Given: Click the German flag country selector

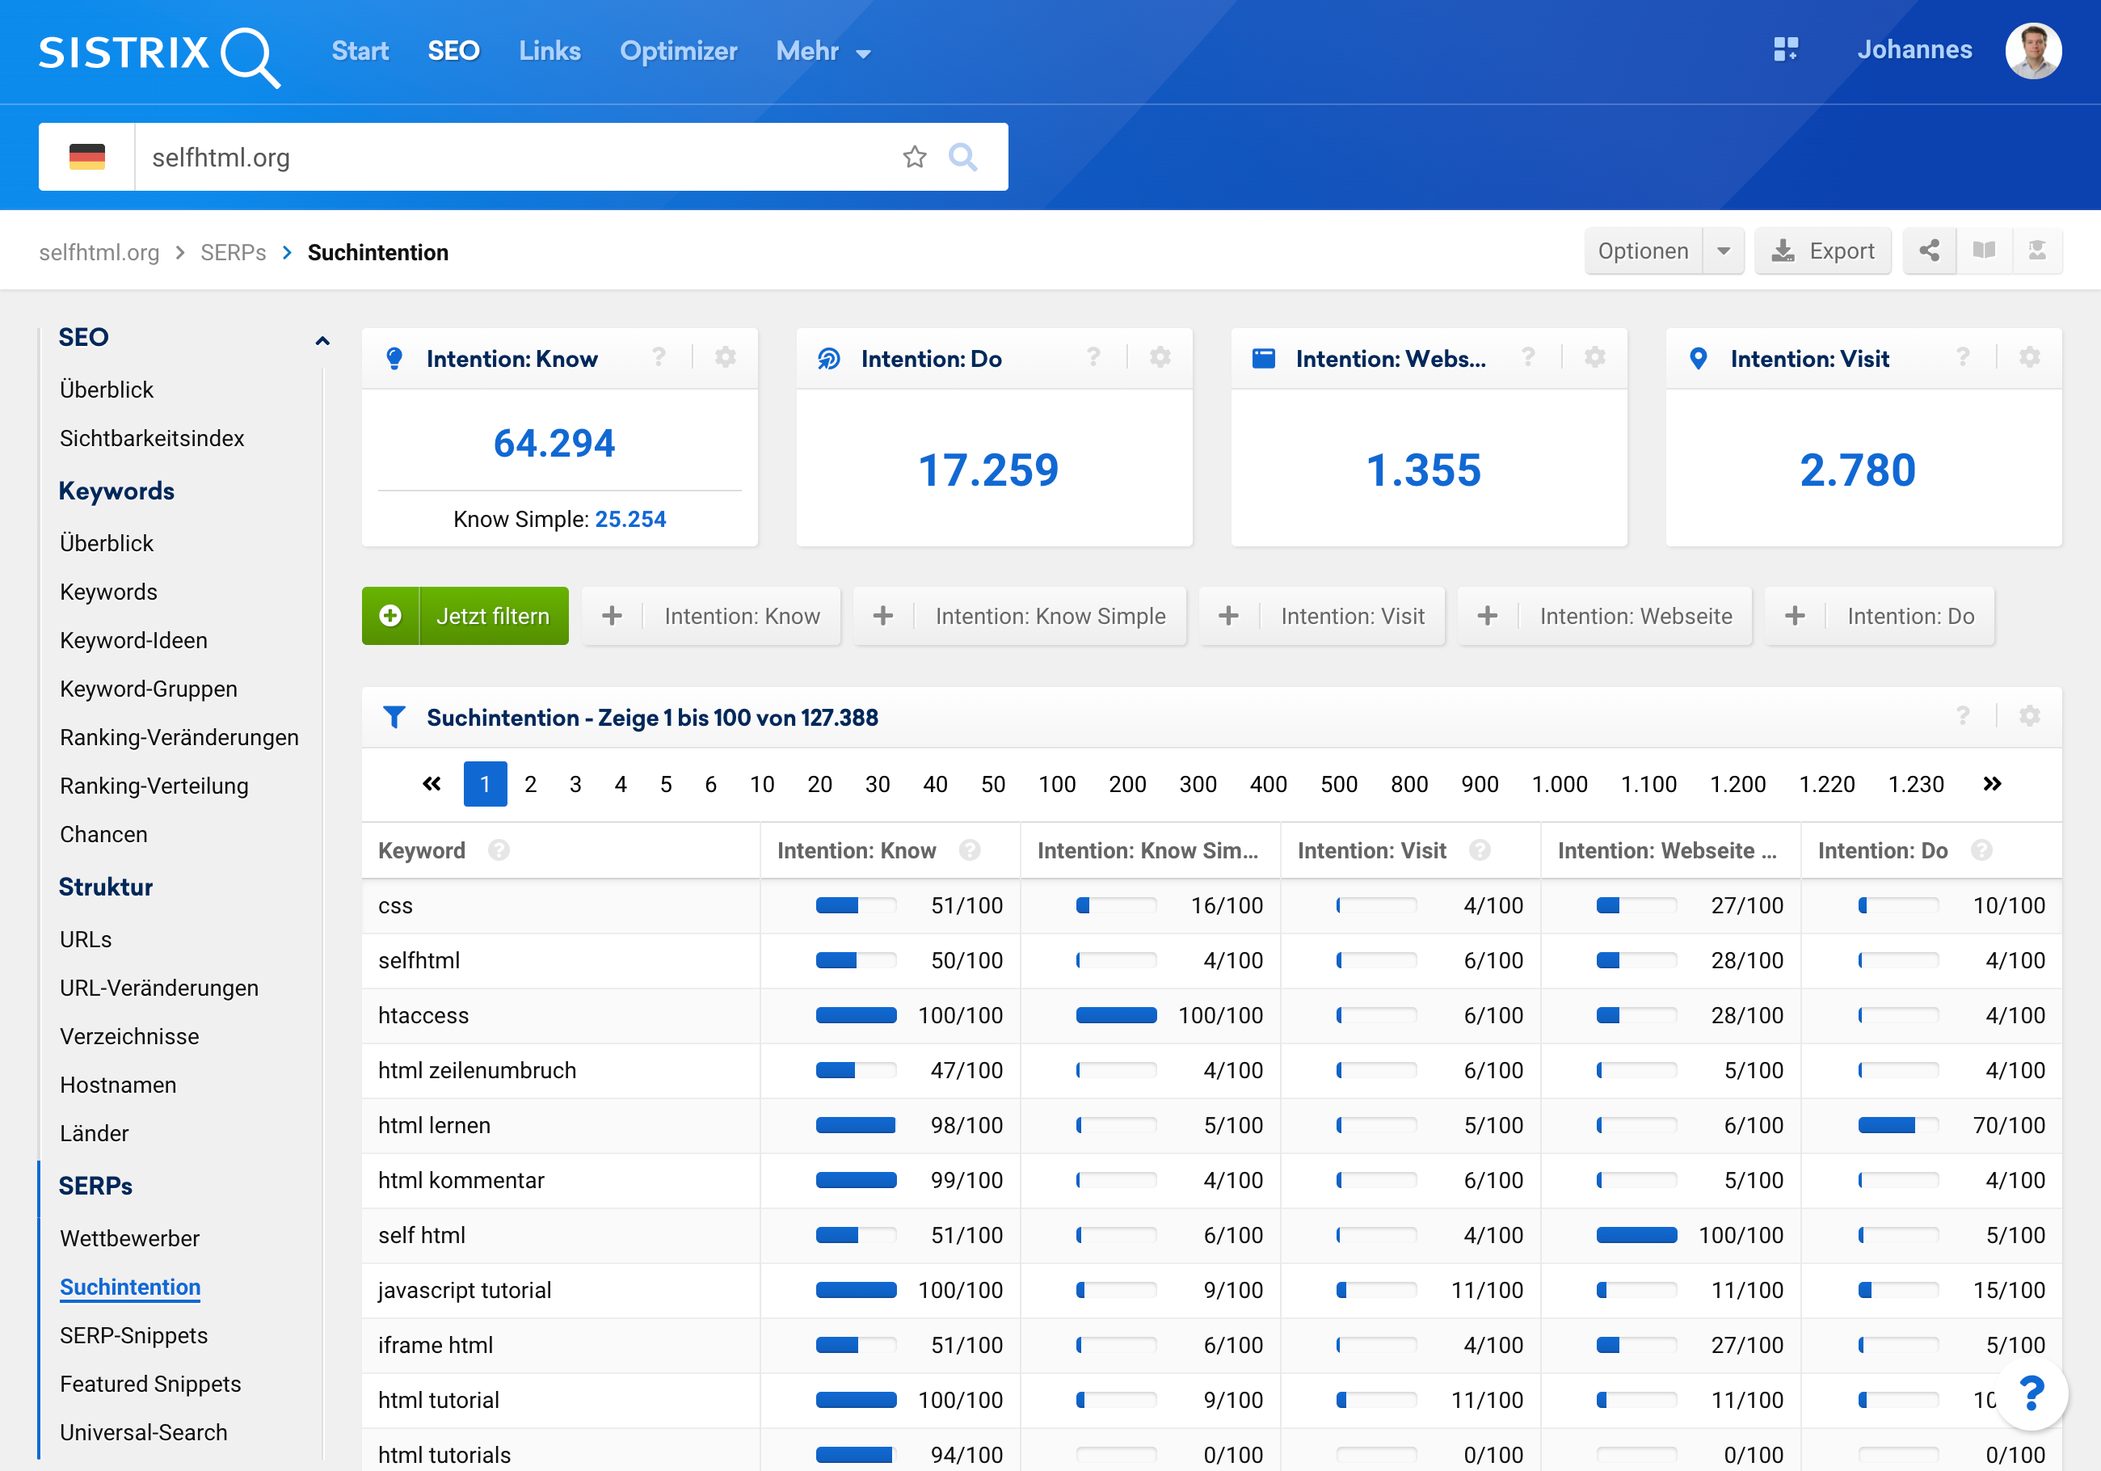Looking at the screenshot, I should (87, 158).
